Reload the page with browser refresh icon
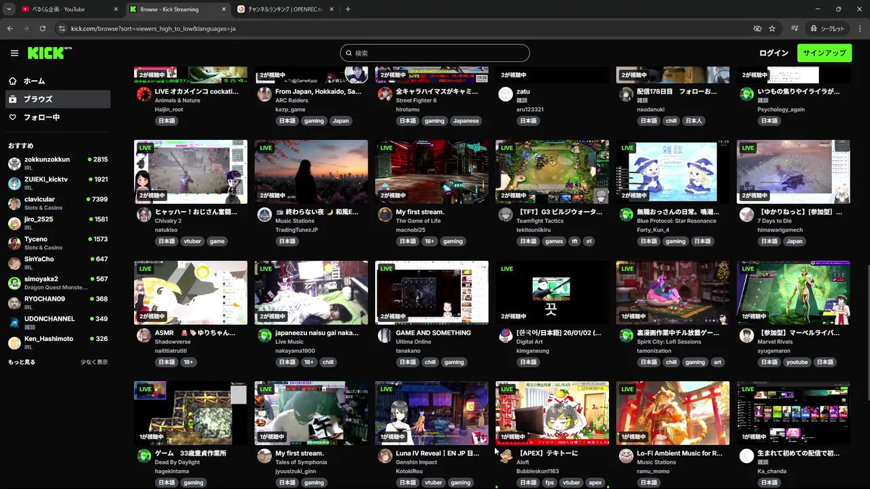Image resolution: width=870 pixels, height=489 pixels. pyautogui.click(x=42, y=29)
